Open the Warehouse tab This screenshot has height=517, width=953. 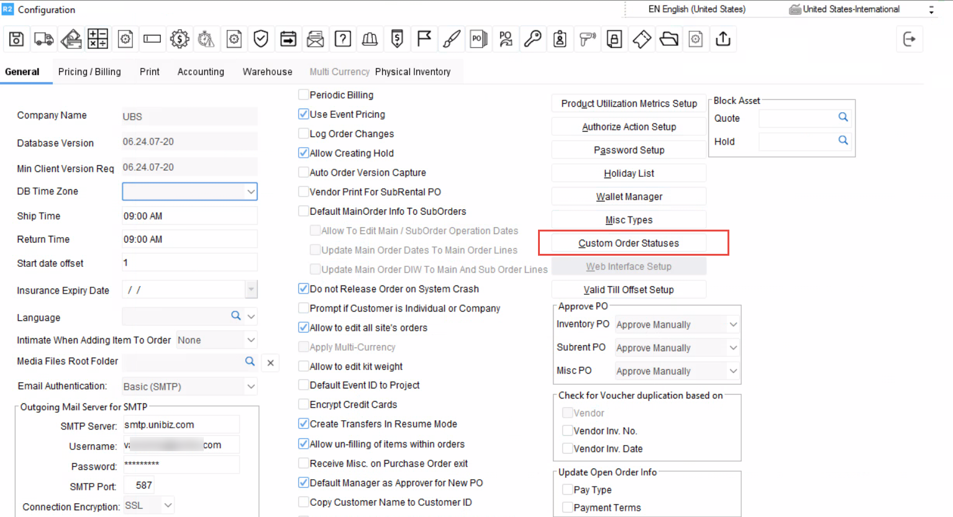click(x=267, y=72)
